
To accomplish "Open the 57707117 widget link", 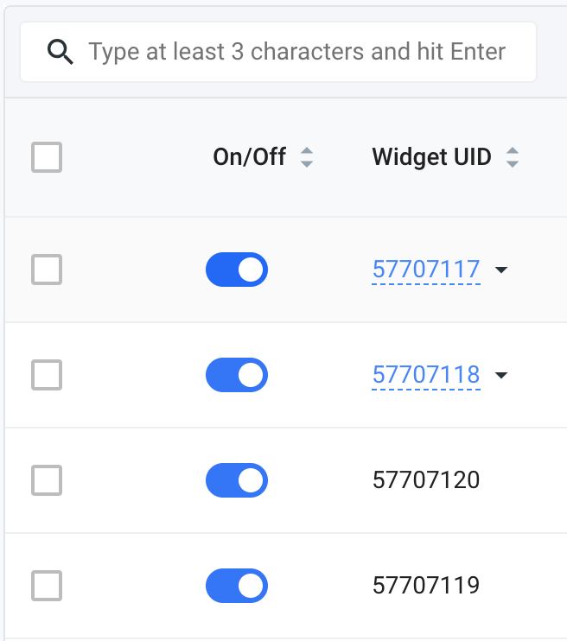I will click(x=425, y=270).
